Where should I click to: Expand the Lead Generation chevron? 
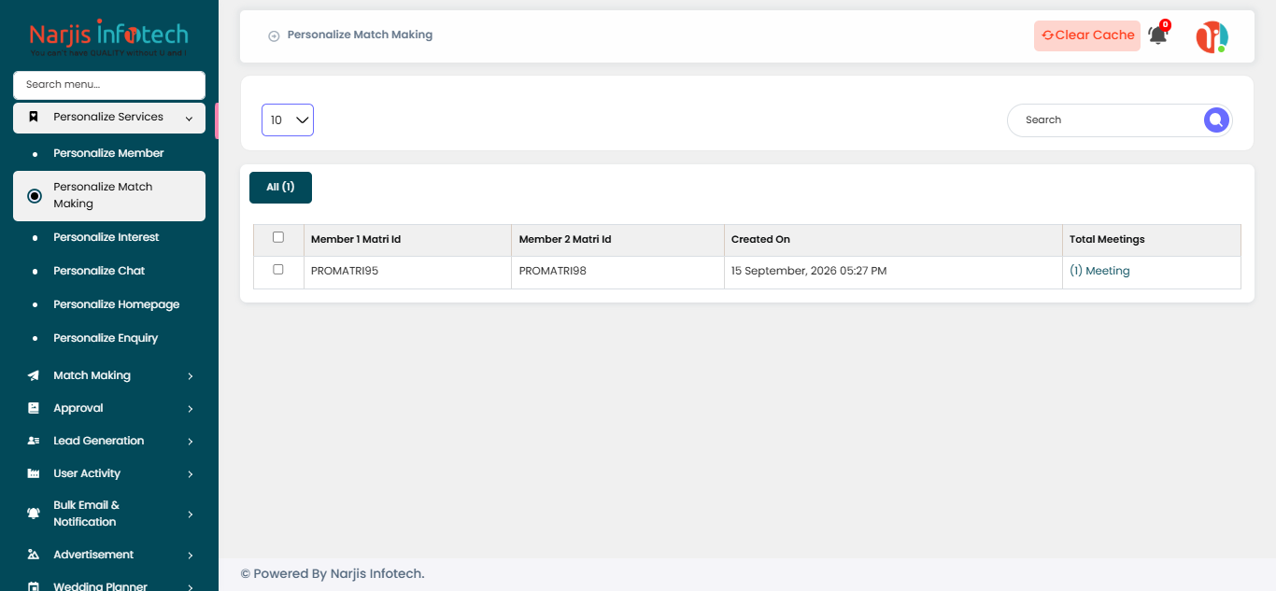[x=190, y=442]
